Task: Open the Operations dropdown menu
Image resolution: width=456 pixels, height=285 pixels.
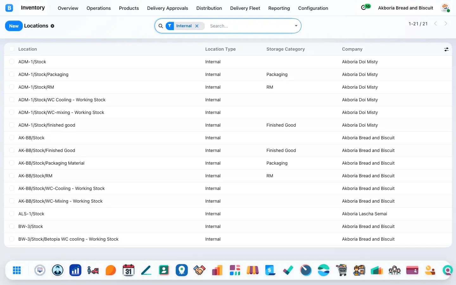Action: tap(98, 8)
